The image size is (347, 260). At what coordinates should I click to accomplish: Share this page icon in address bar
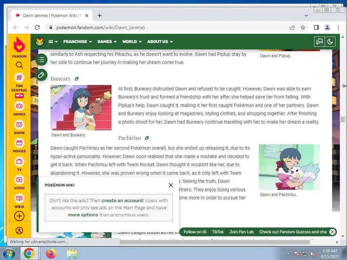(292, 27)
